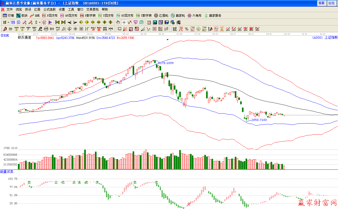Click the percent sign drawing tool
338x209 pixels.
point(187,29)
